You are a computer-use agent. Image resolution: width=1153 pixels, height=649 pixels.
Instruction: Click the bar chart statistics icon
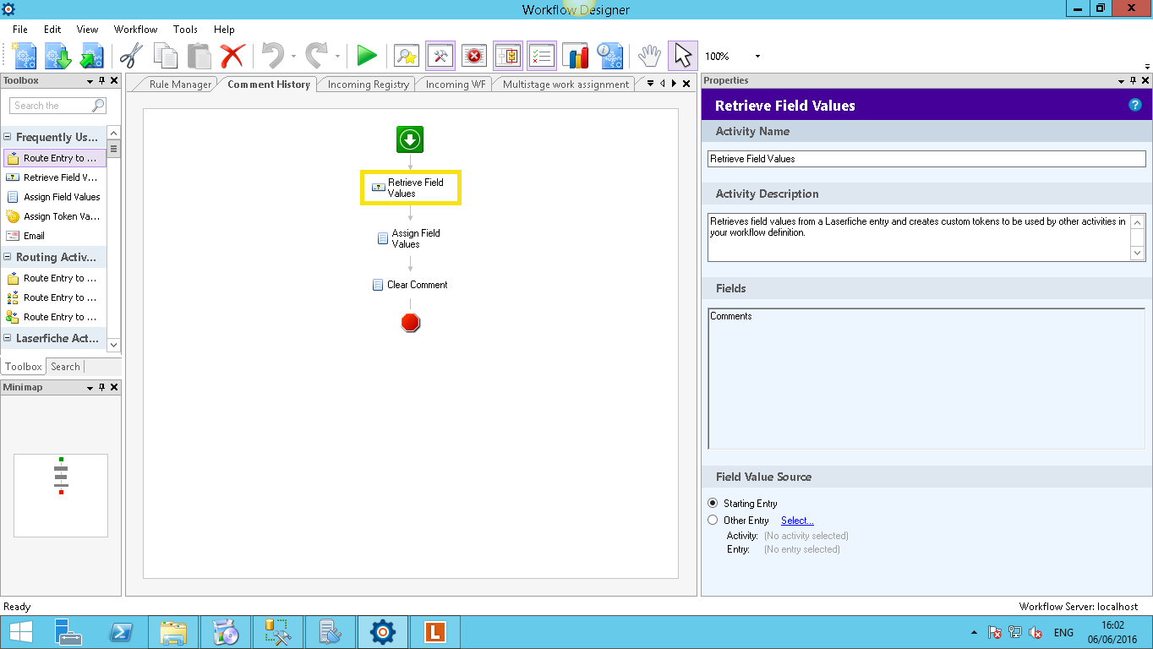point(576,57)
